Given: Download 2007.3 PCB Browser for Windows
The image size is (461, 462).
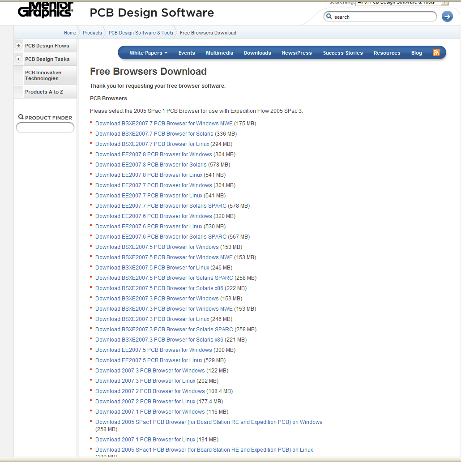Looking at the screenshot, I should point(150,371).
